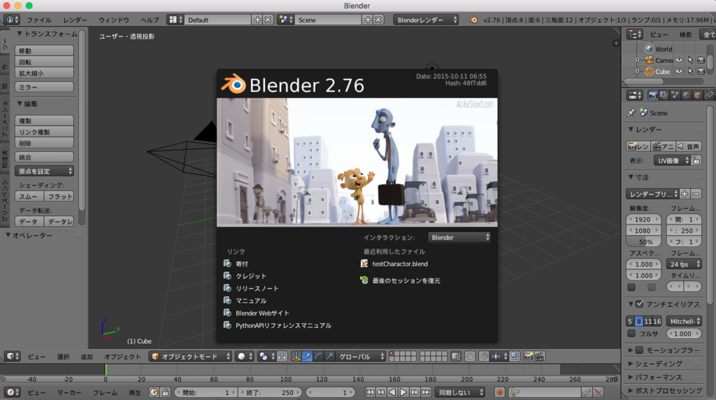Viewport: 716px width, 400px height.
Task: Enable the モーションブラー checkbox
Action: click(640, 350)
